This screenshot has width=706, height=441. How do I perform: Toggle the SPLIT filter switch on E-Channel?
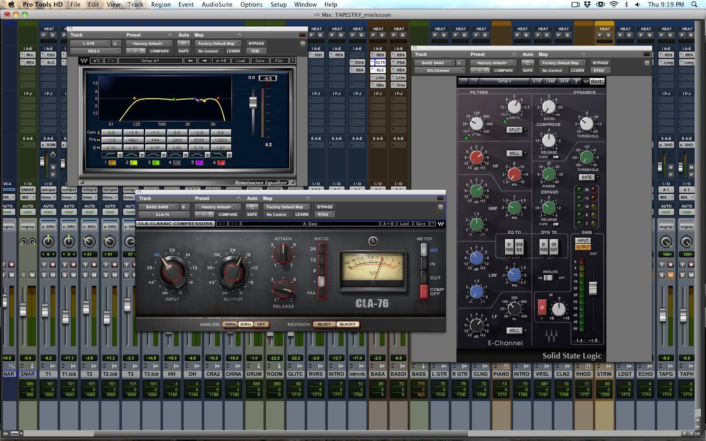click(x=514, y=130)
